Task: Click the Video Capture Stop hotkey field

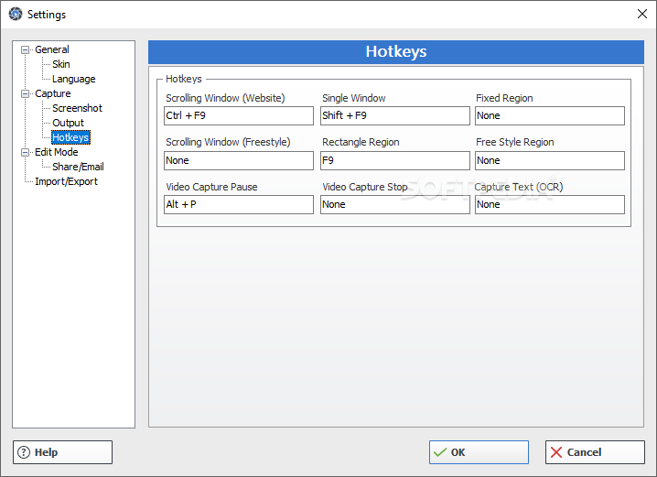Action: (x=394, y=204)
